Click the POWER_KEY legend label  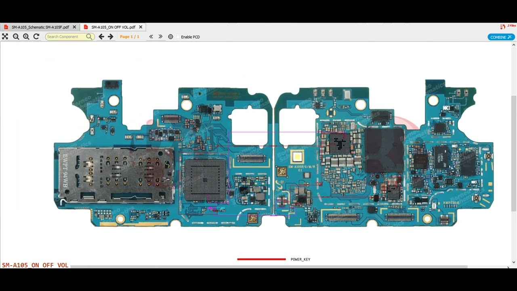click(x=301, y=259)
